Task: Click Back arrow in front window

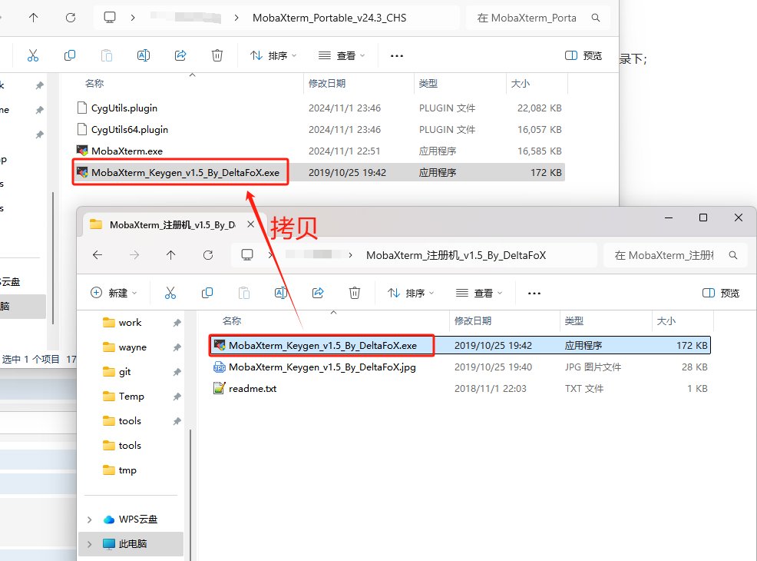Action: pos(98,254)
